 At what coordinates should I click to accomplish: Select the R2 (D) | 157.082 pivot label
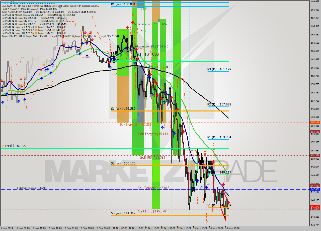click(219, 104)
